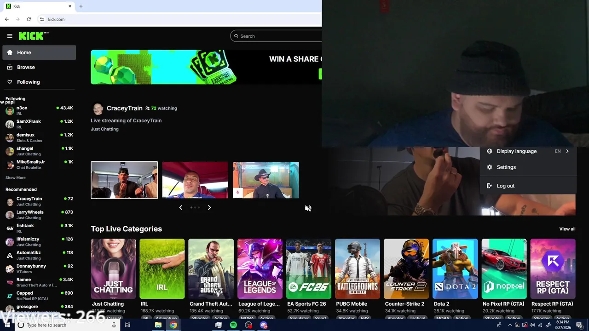The width and height of the screenshot is (589, 331).
Task: Click browser back button
Action: [x=6, y=19]
